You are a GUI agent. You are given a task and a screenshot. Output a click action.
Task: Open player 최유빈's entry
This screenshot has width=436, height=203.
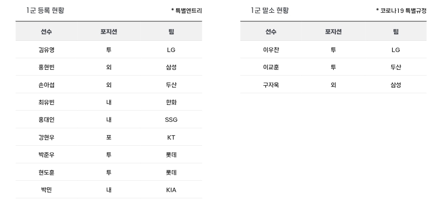pos(46,103)
